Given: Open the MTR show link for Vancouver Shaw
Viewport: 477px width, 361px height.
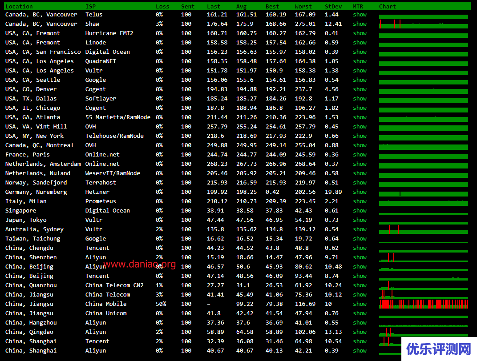Looking at the screenshot, I should [x=360, y=24].
